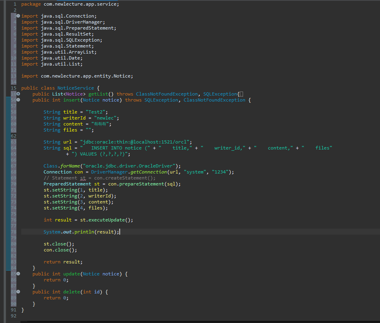Click the method name 'update'
This screenshot has height=323, width=380.
pos(72,274)
